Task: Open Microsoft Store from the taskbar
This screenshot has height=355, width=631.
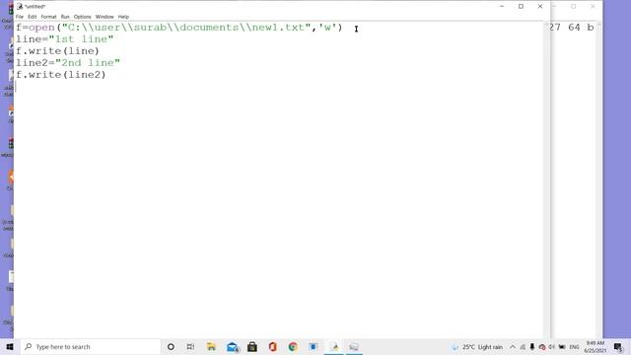Action: tap(252, 346)
